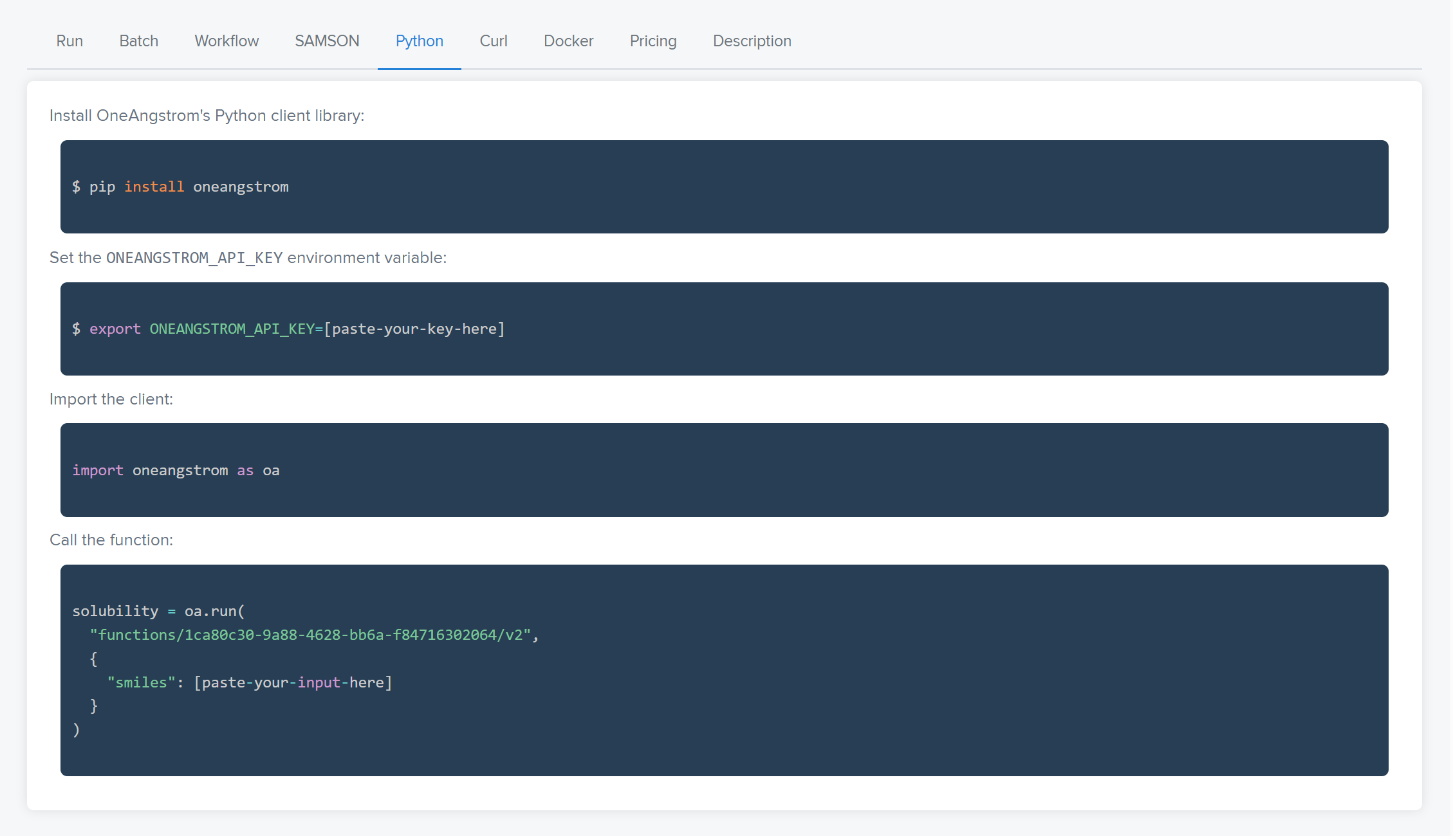Select the Workflow tab

(227, 41)
